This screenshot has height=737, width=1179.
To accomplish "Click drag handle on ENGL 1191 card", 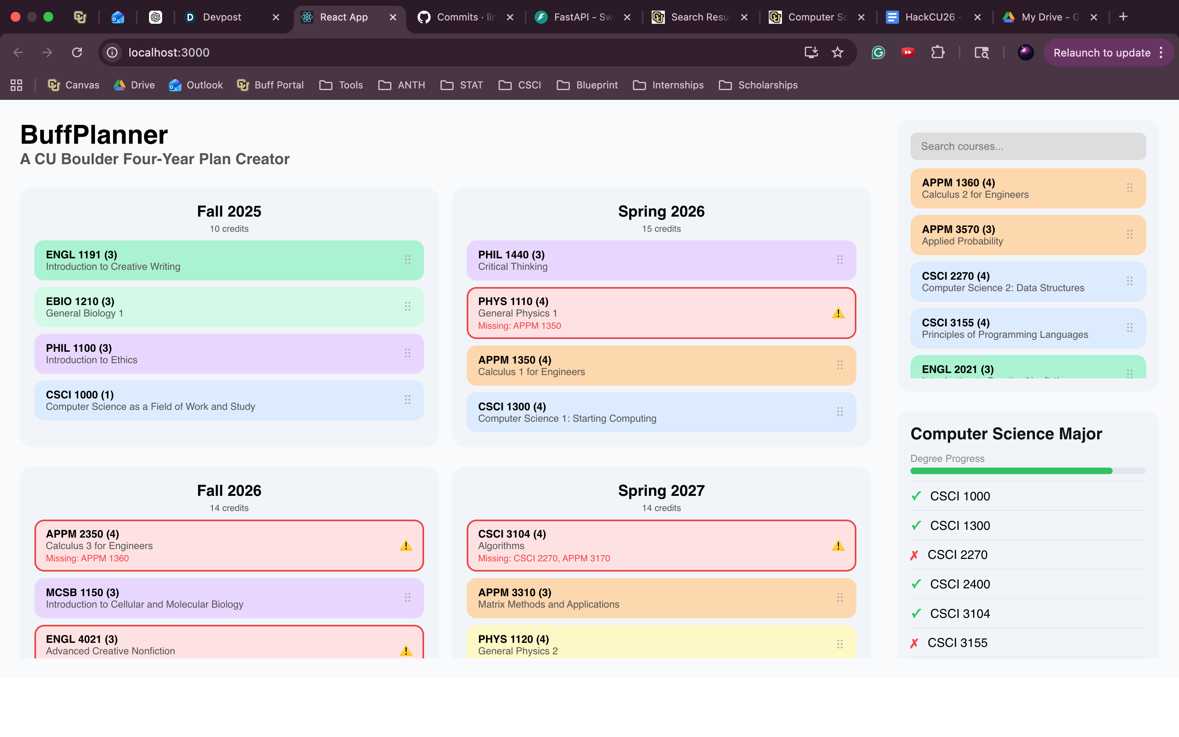I will pyautogui.click(x=407, y=260).
